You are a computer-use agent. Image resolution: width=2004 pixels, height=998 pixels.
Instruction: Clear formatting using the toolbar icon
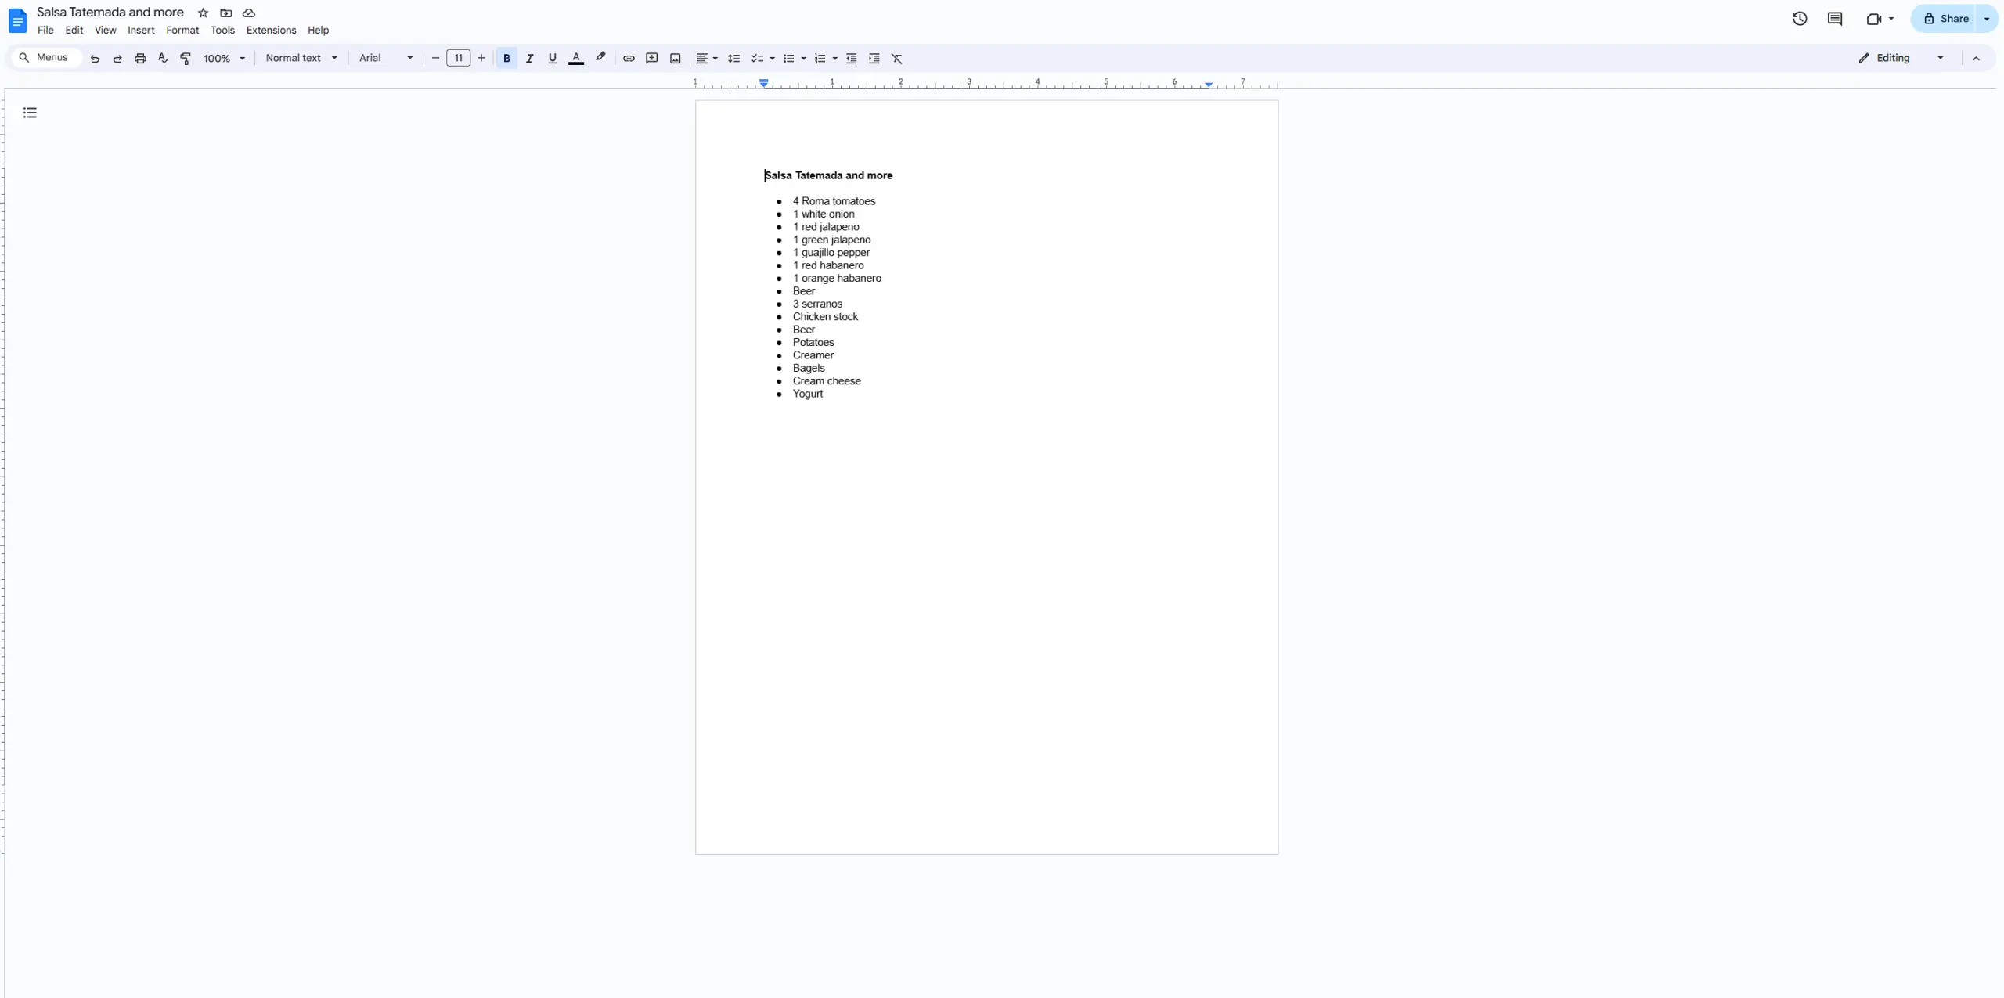pyautogui.click(x=897, y=58)
